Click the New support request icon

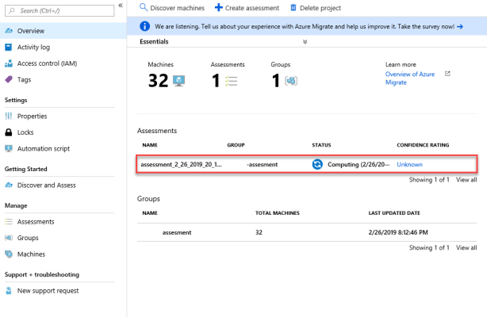click(9, 291)
